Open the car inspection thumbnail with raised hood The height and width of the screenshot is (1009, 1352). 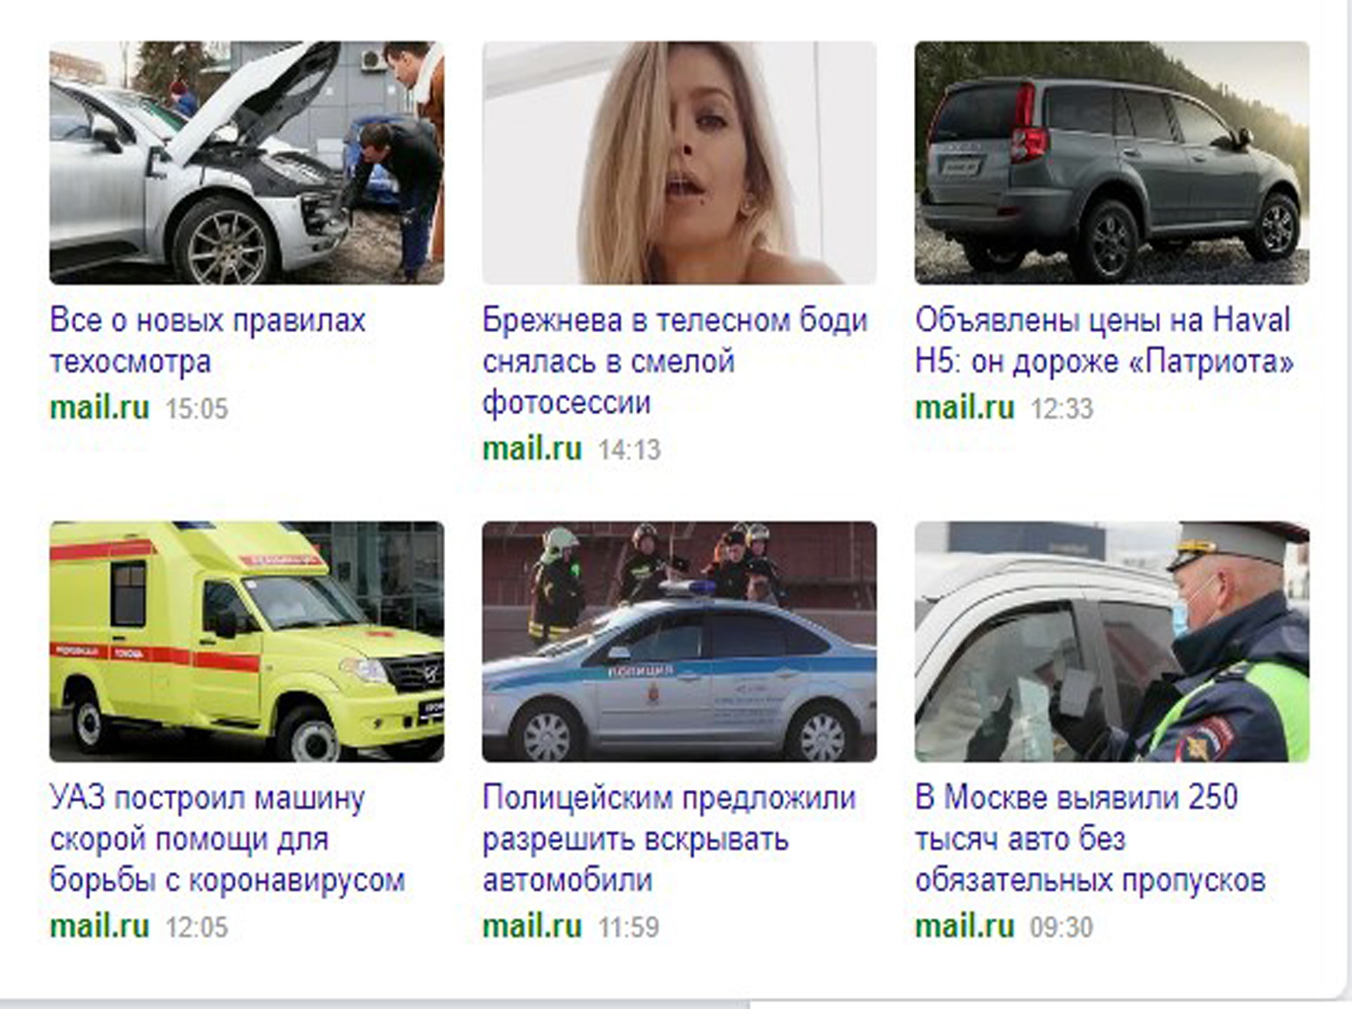pyautogui.click(x=246, y=163)
